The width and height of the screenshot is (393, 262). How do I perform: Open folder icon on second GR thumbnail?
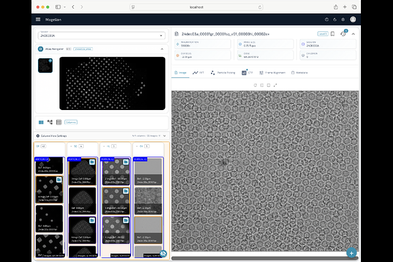pos(59,179)
